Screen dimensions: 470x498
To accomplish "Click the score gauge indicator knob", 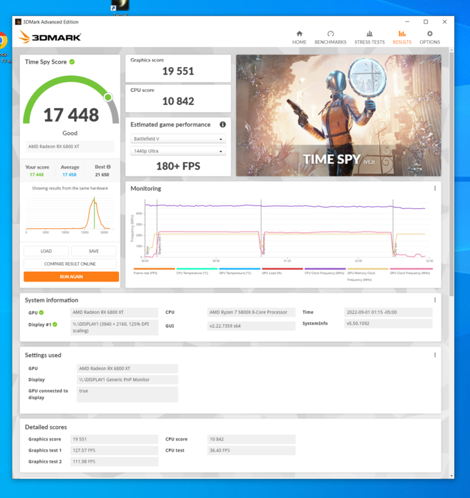I will pyautogui.click(x=108, y=97).
